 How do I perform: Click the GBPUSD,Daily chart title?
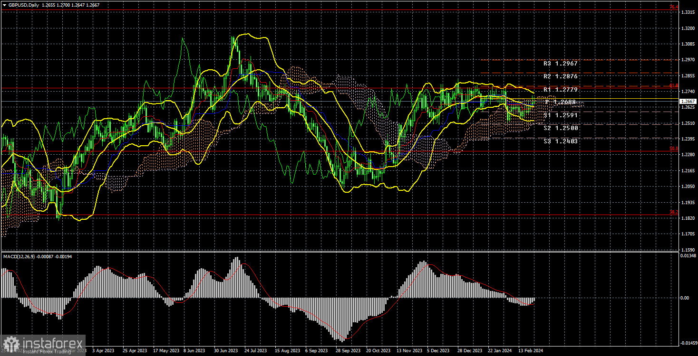click(x=24, y=5)
